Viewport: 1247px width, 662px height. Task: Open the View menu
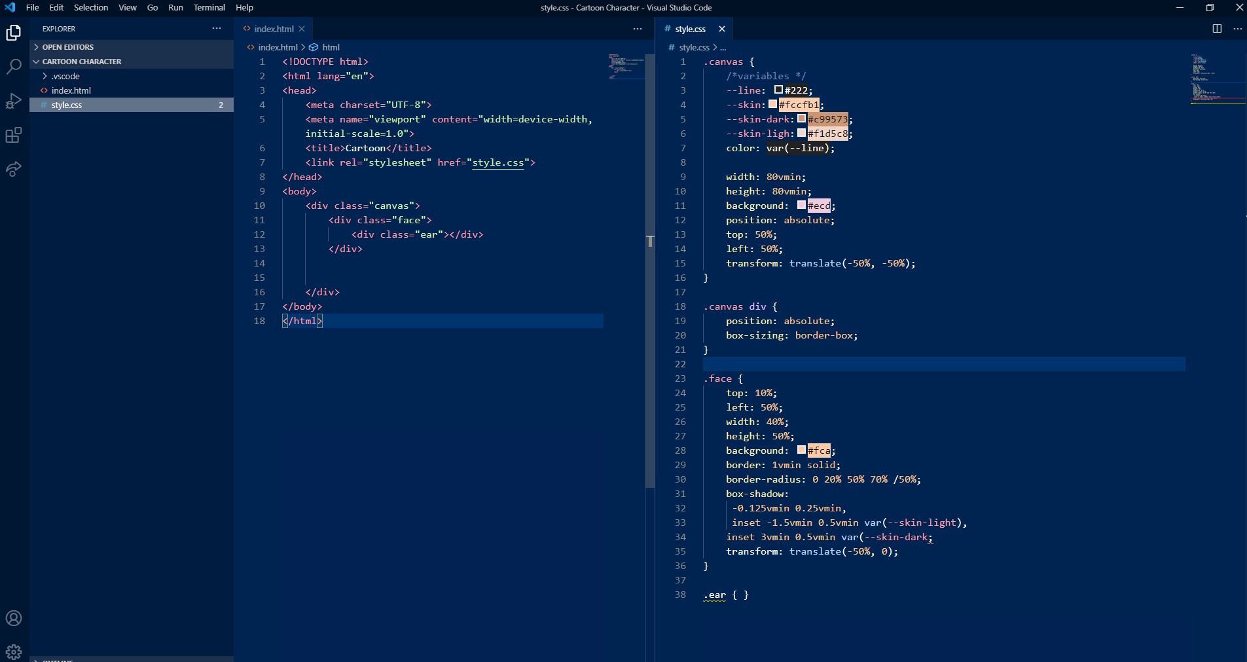click(128, 7)
